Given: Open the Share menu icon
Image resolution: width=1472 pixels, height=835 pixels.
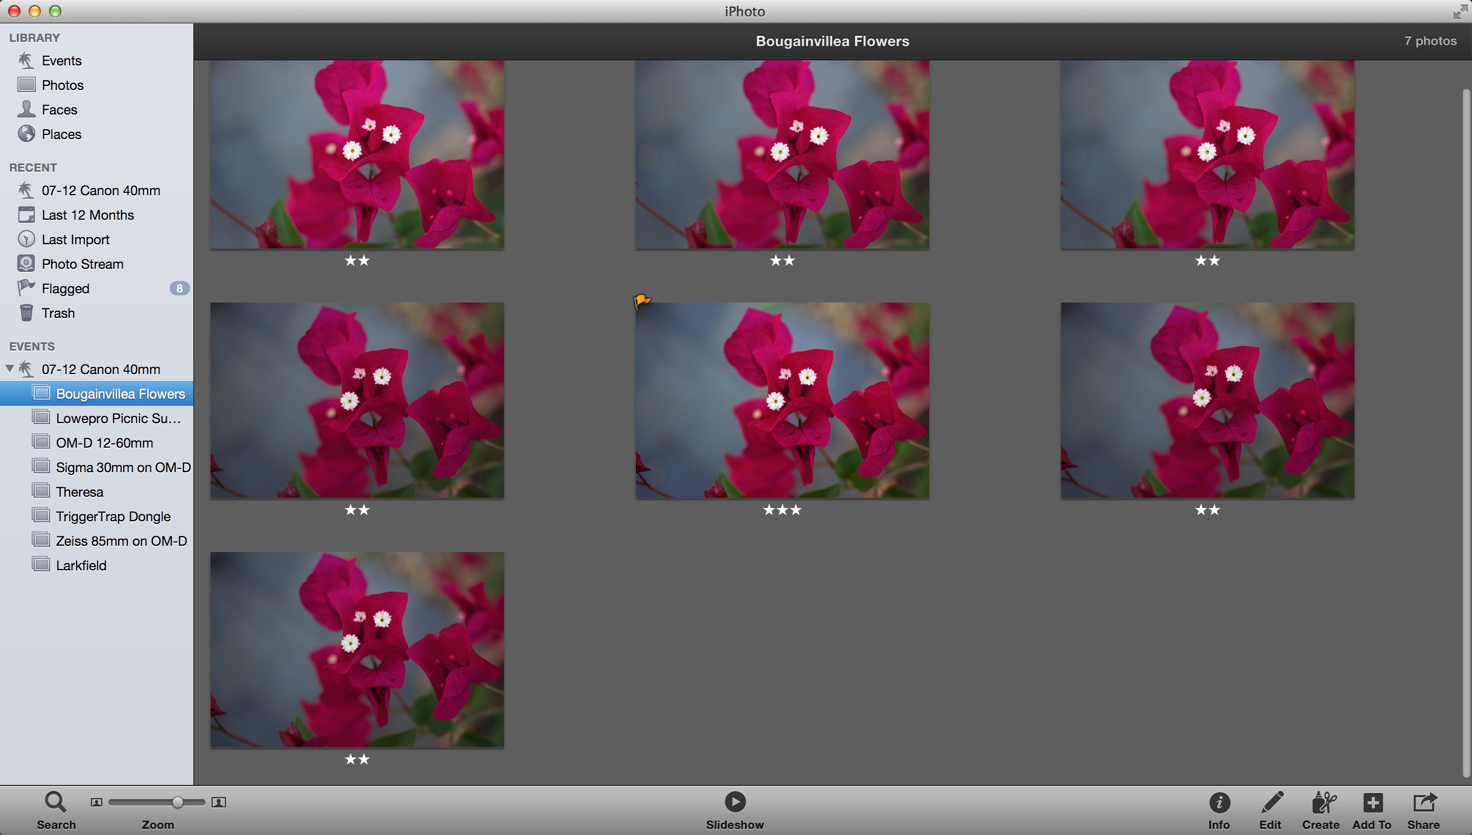Looking at the screenshot, I should [x=1424, y=802].
